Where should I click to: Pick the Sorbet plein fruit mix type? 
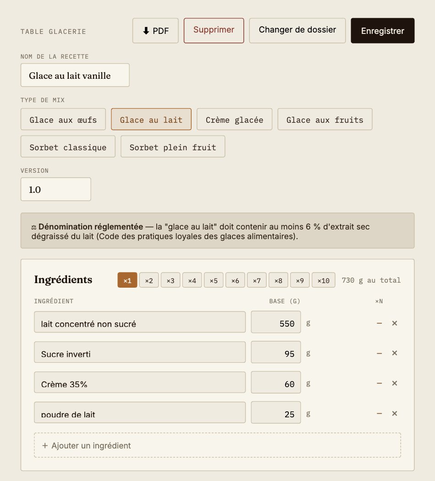[x=173, y=147]
